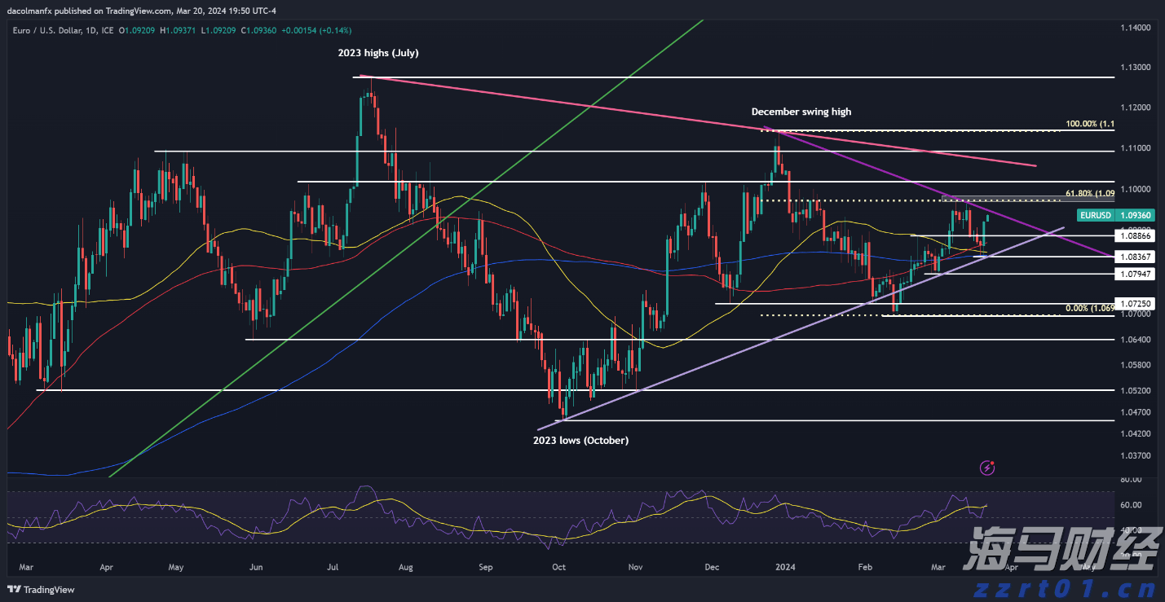The width and height of the screenshot is (1165, 602).
Task: Select the EURUSD symbol tag on price axis
Action: (x=1095, y=215)
